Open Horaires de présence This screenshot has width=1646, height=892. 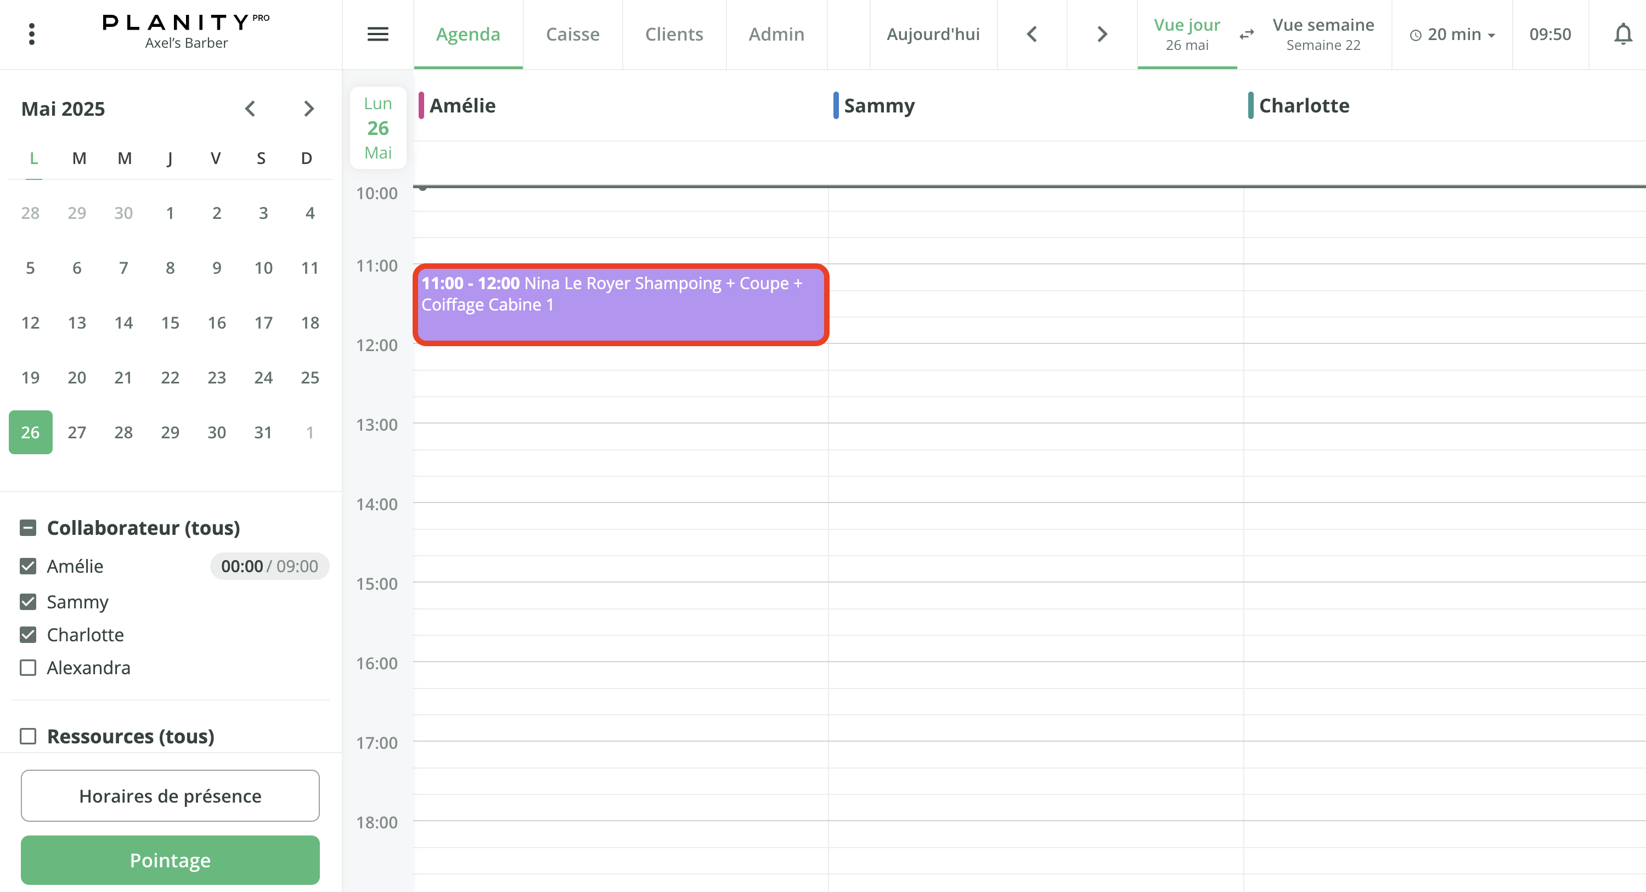pos(170,795)
